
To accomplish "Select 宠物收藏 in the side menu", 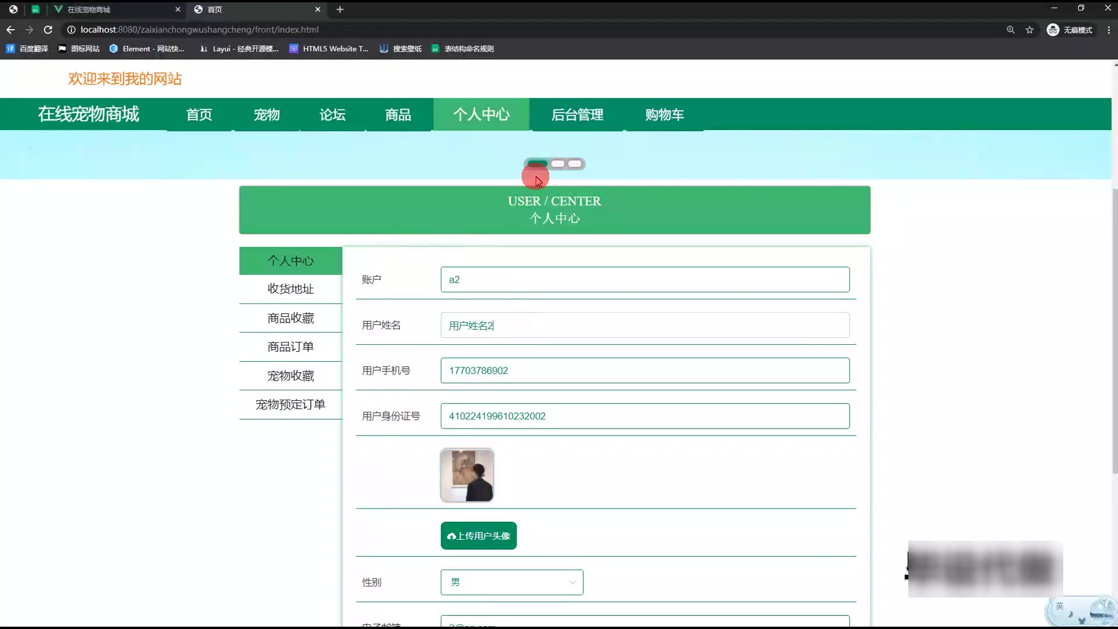I will point(291,376).
